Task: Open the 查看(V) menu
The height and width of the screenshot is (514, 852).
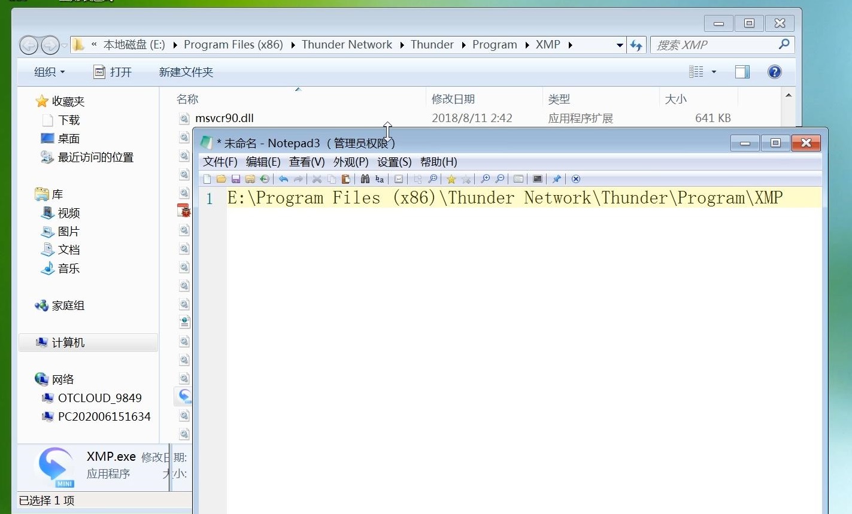Action: (307, 162)
